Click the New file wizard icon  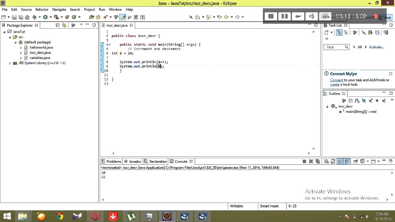4,17
